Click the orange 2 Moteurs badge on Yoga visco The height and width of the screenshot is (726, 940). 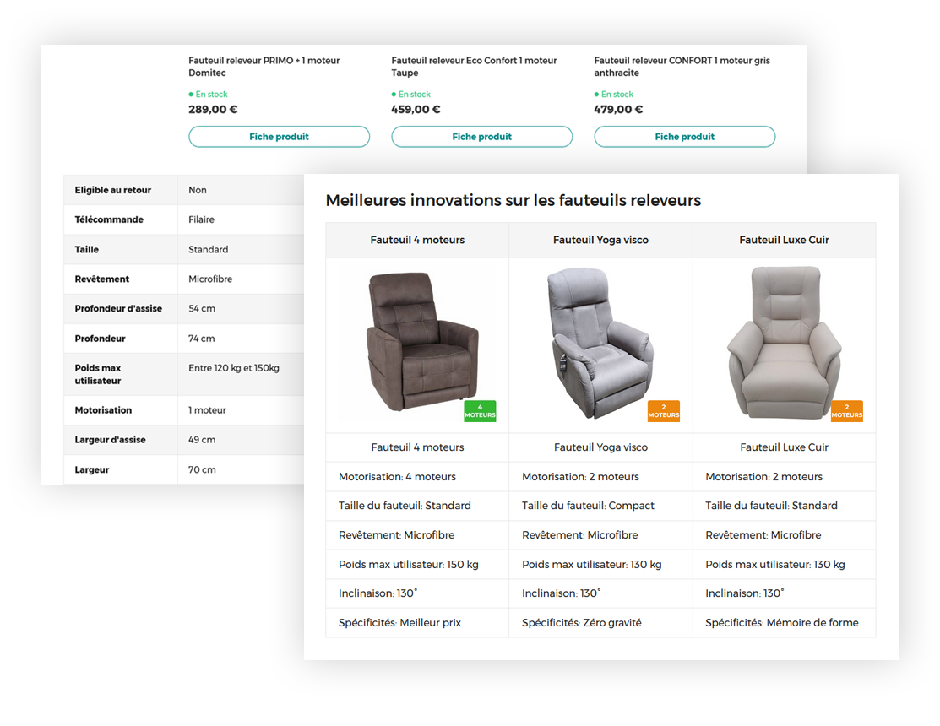663,411
